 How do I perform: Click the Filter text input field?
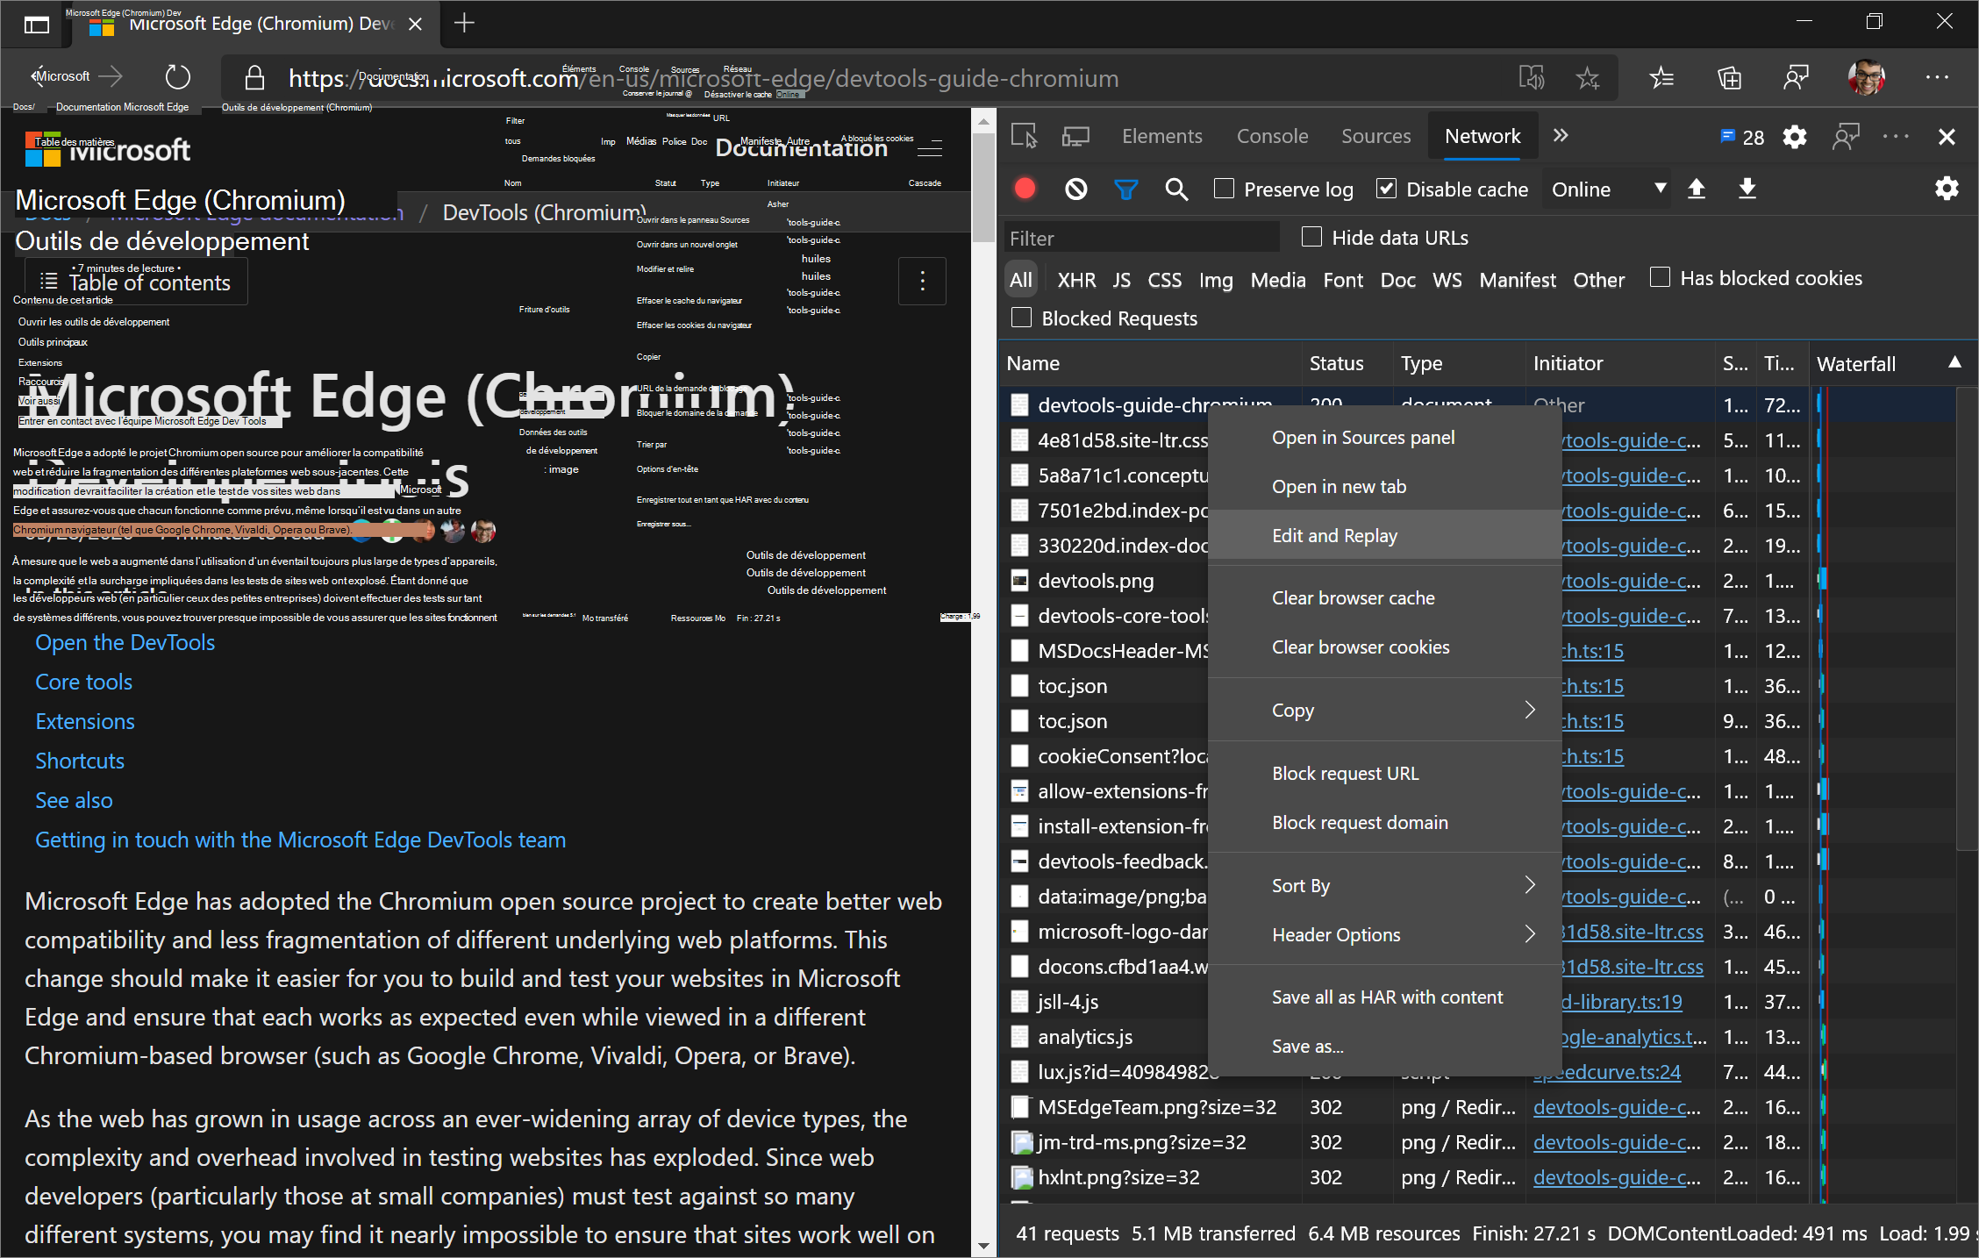pyautogui.click(x=1140, y=238)
